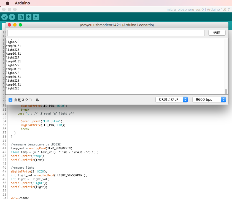Click the break; statement on line 36
The image size is (232, 199).
tap(26, 129)
